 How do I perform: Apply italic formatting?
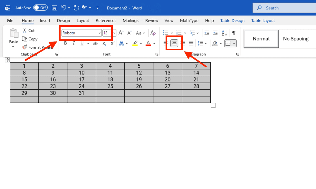[x=74, y=43]
